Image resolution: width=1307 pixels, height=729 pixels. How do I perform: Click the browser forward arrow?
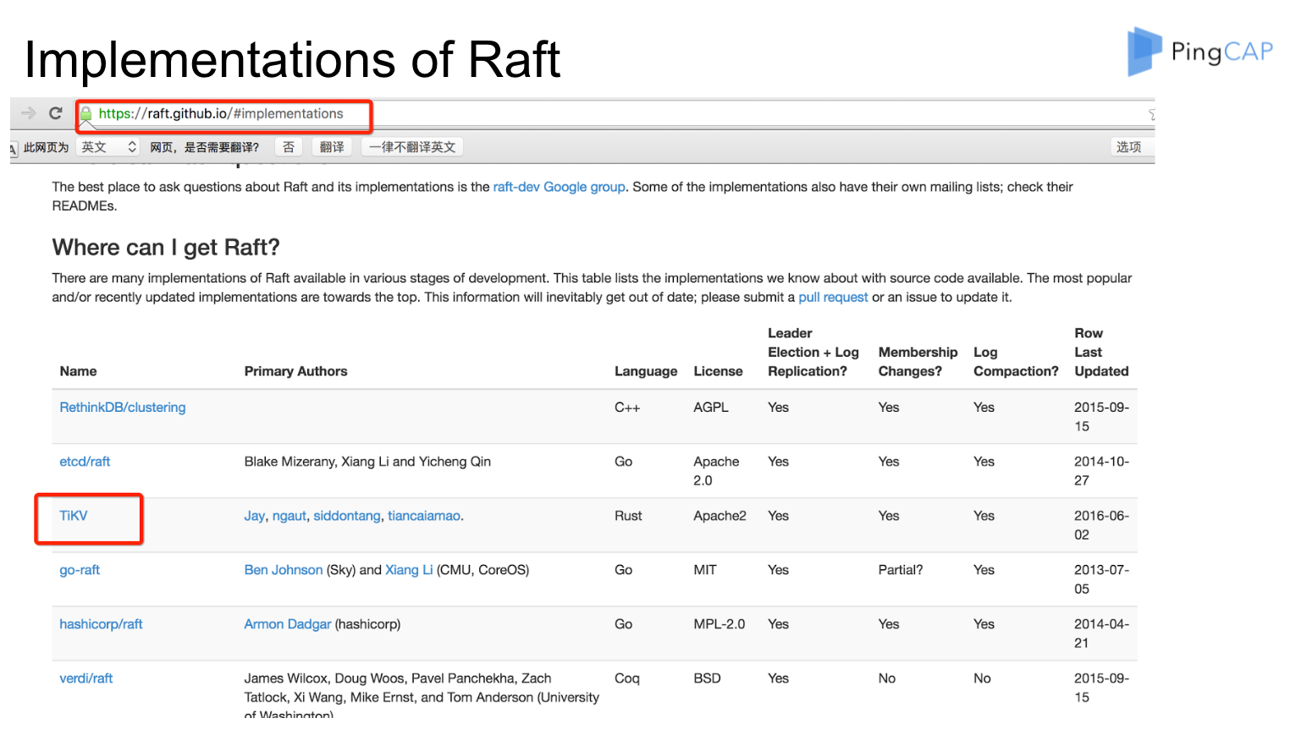point(28,113)
